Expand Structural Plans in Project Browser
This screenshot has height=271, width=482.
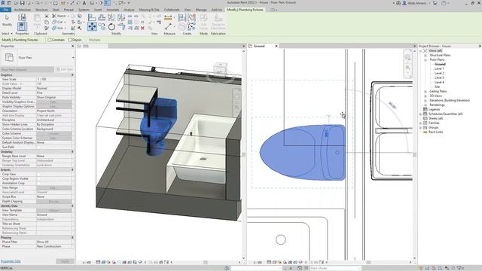coord(426,55)
